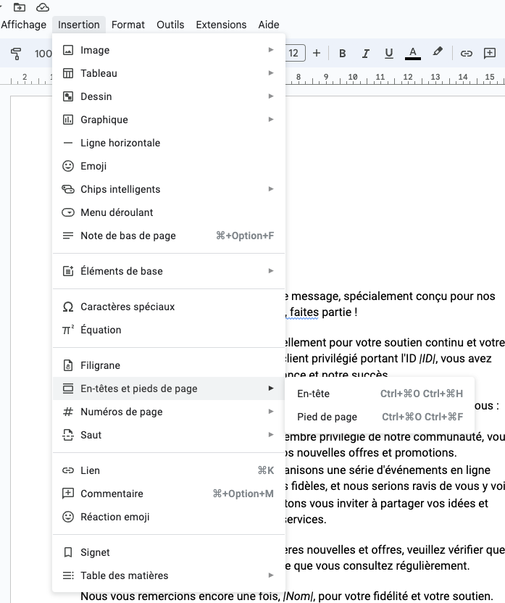This screenshot has height=603, width=505.
Task: Click the zoom value showing 100
Action: click(43, 54)
